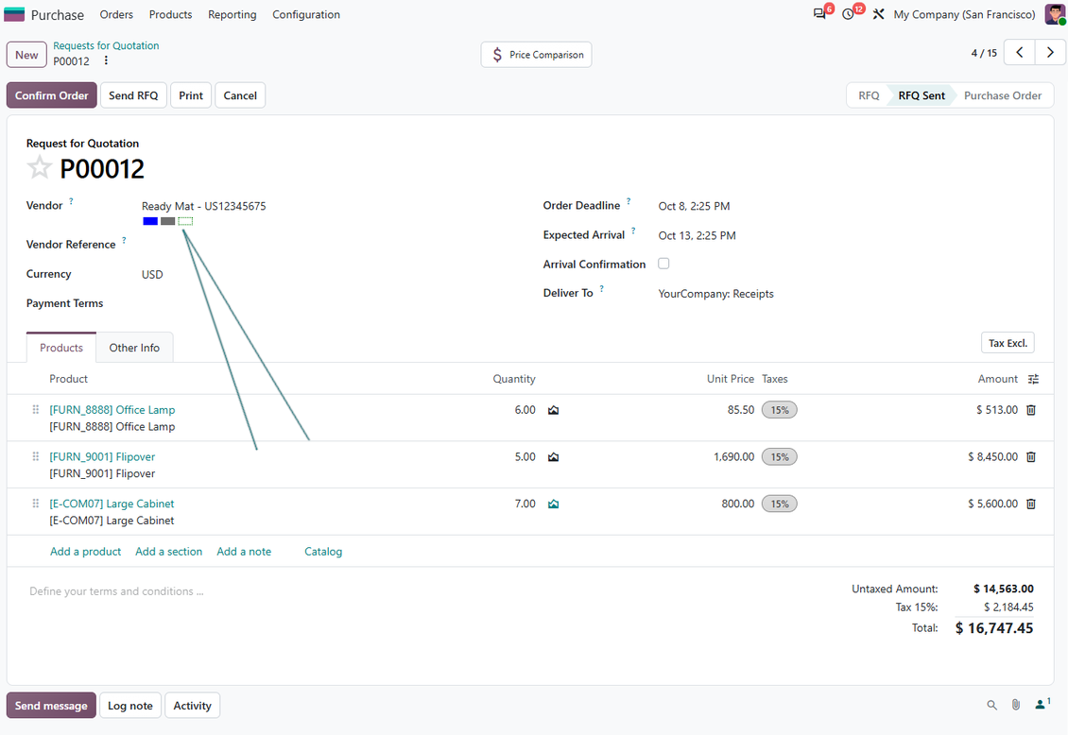Viewport: 1068px width, 735px height.
Task: Open the Reporting menu
Action: [x=233, y=14]
